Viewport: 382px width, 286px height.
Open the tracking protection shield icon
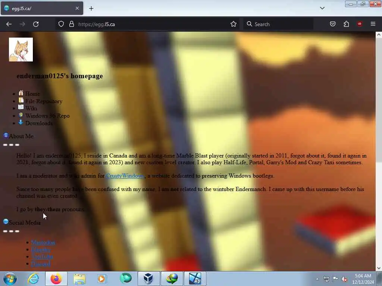(61, 24)
